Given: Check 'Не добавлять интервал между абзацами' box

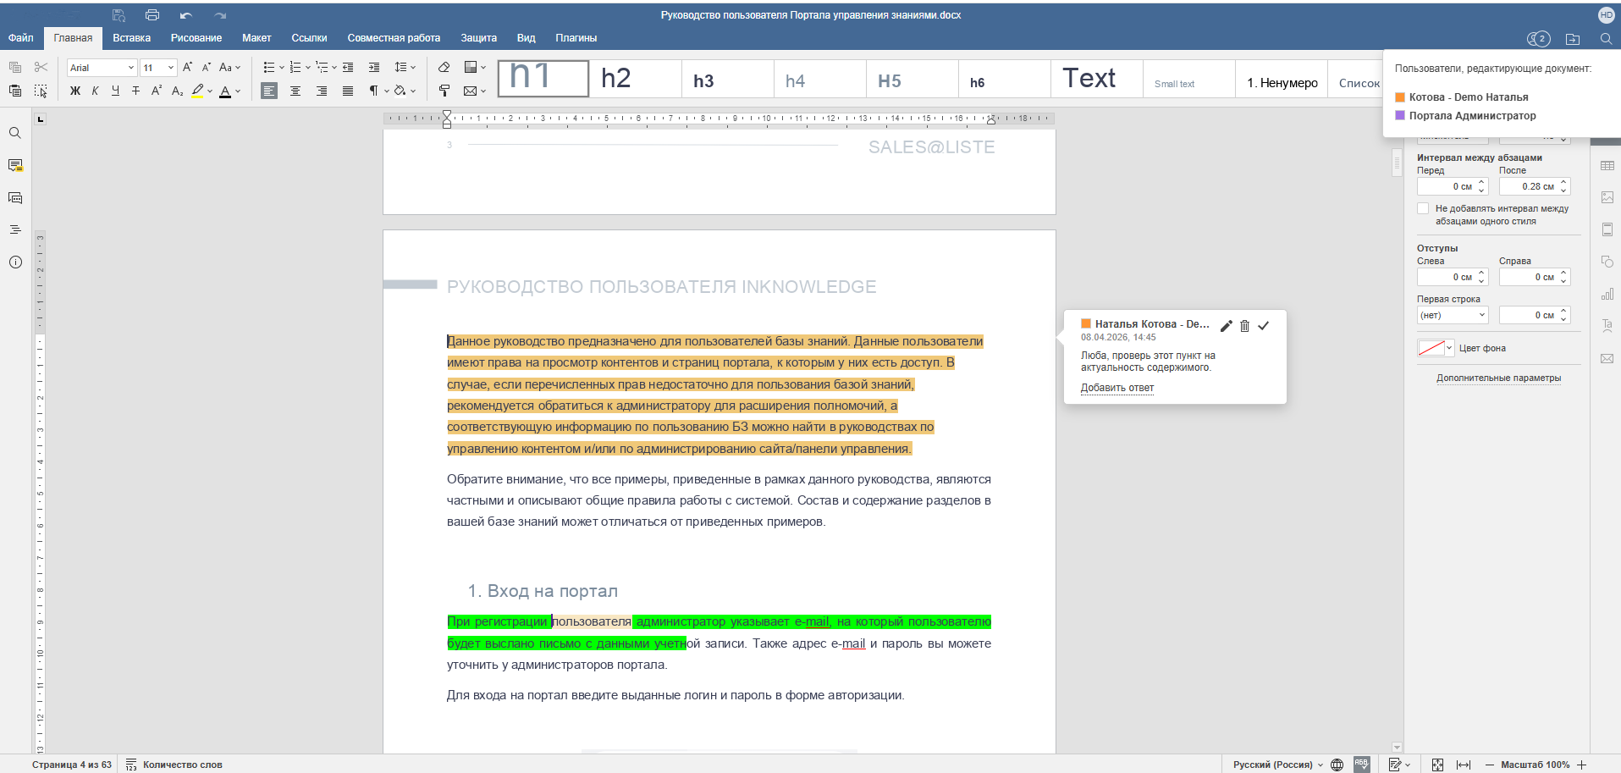Looking at the screenshot, I should click(x=1423, y=208).
